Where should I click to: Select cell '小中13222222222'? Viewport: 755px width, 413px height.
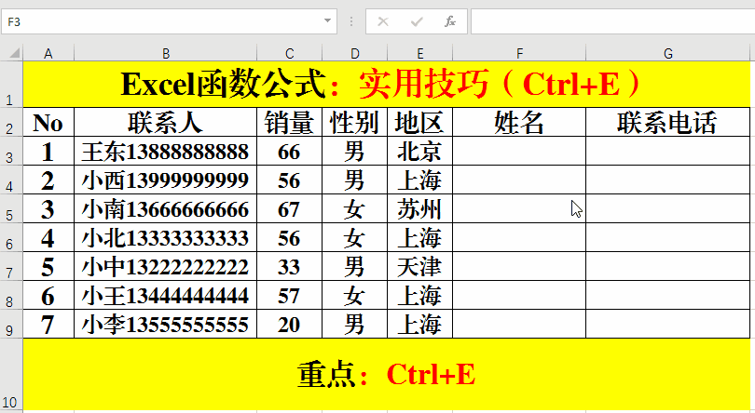click(166, 266)
